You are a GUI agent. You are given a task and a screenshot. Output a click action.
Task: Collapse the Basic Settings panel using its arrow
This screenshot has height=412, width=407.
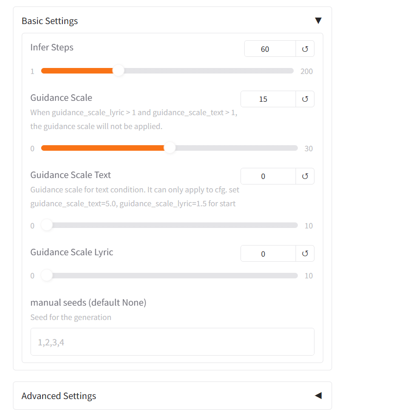(x=318, y=21)
